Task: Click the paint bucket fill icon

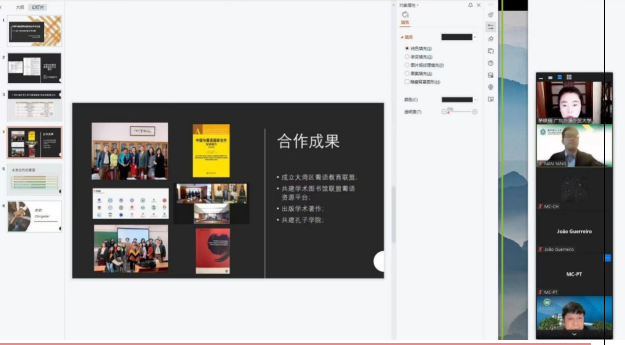Action: [x=405, y=15]
